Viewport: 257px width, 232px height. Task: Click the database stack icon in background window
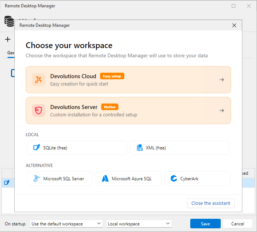(x=9, y=21)
